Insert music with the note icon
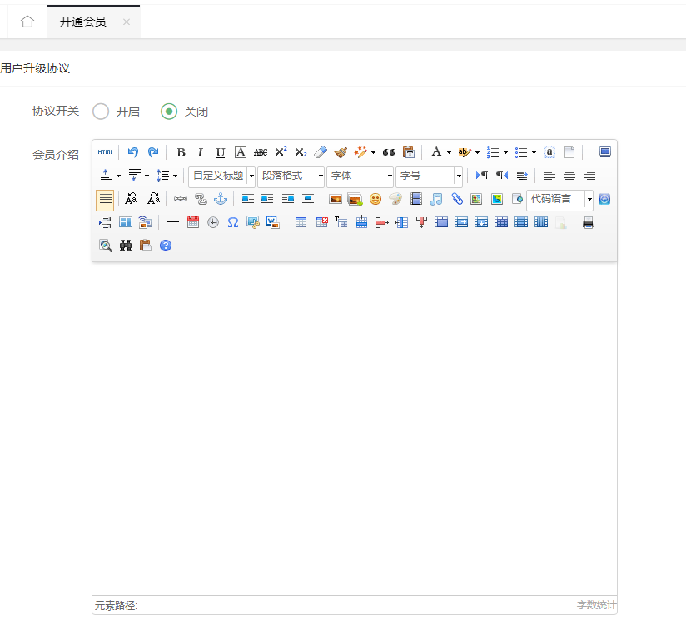686x625 pixels. (x=435, y=199)
